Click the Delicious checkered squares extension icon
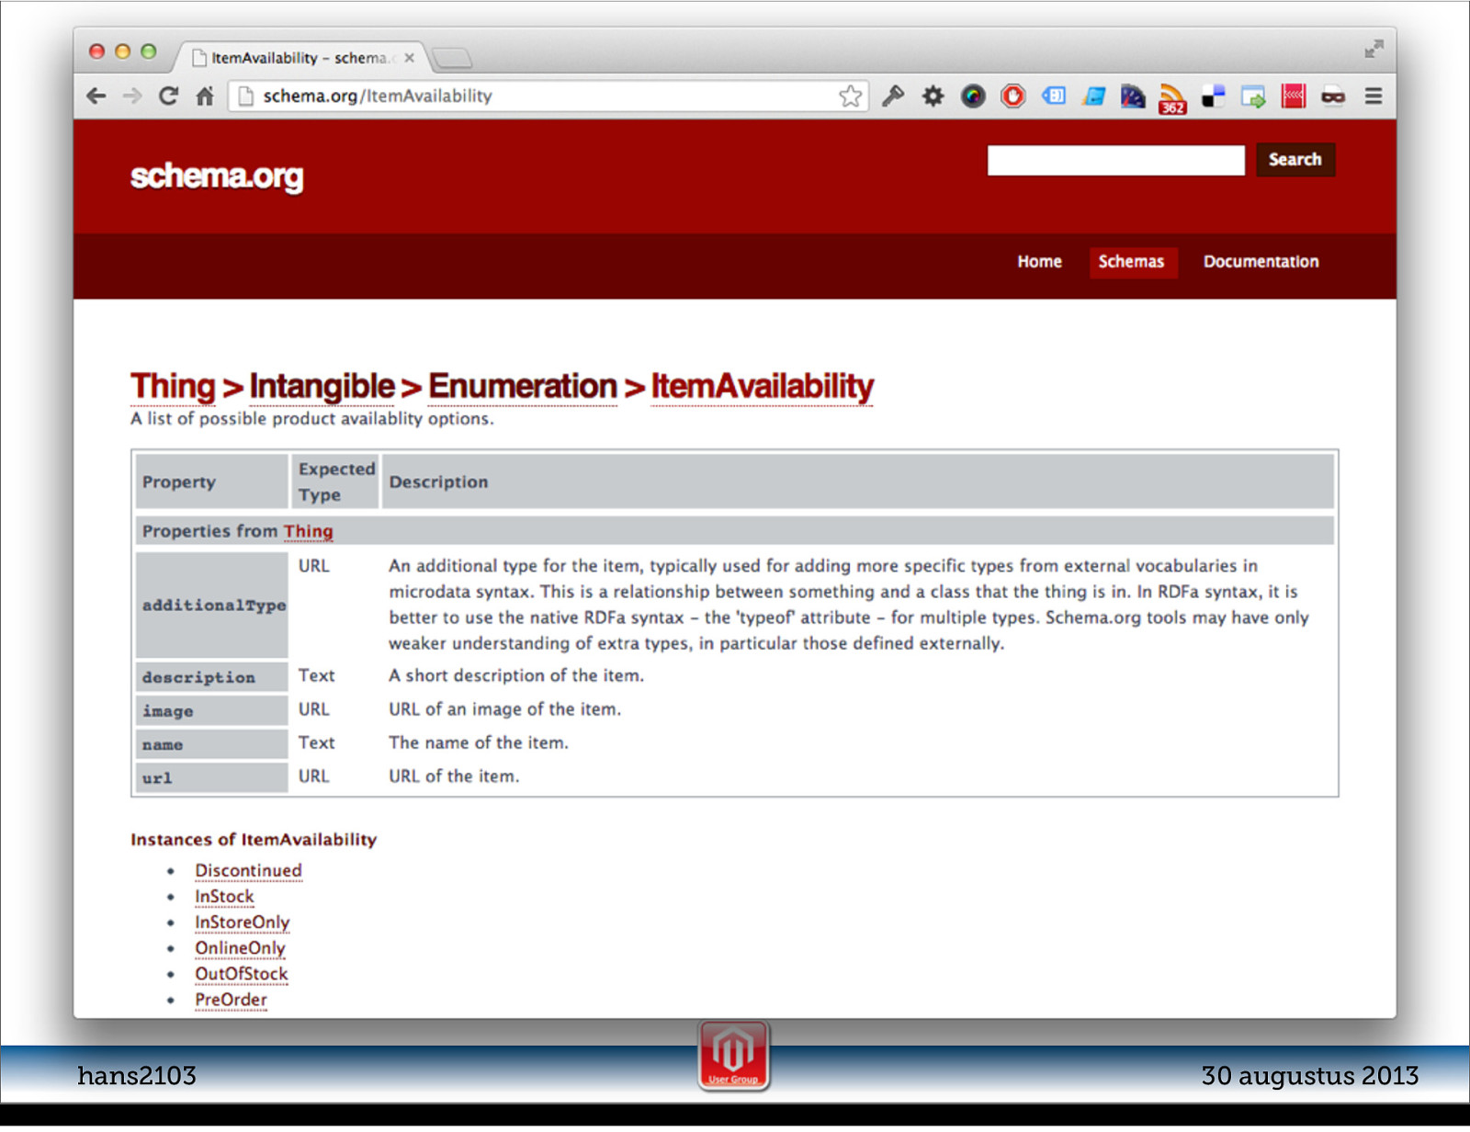 (1214, 96)
